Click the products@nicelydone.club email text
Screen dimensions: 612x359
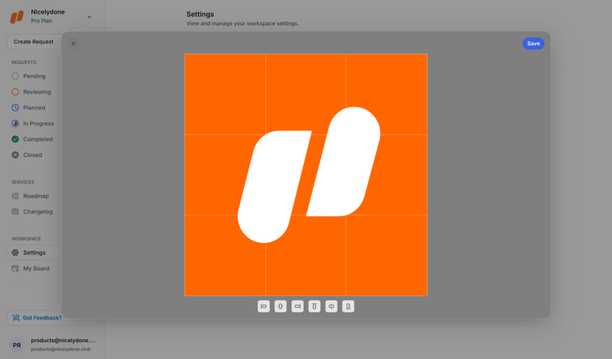coord(60,349)
